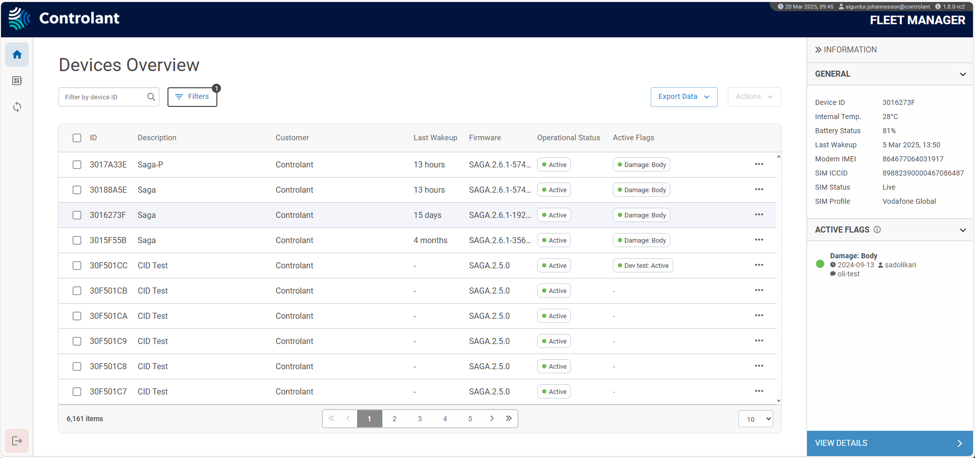
Task: Sort by Last Wakeup column header
Action: click(435, 138)
